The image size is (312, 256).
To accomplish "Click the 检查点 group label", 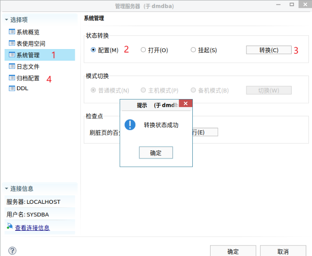I will pos(94,116).
